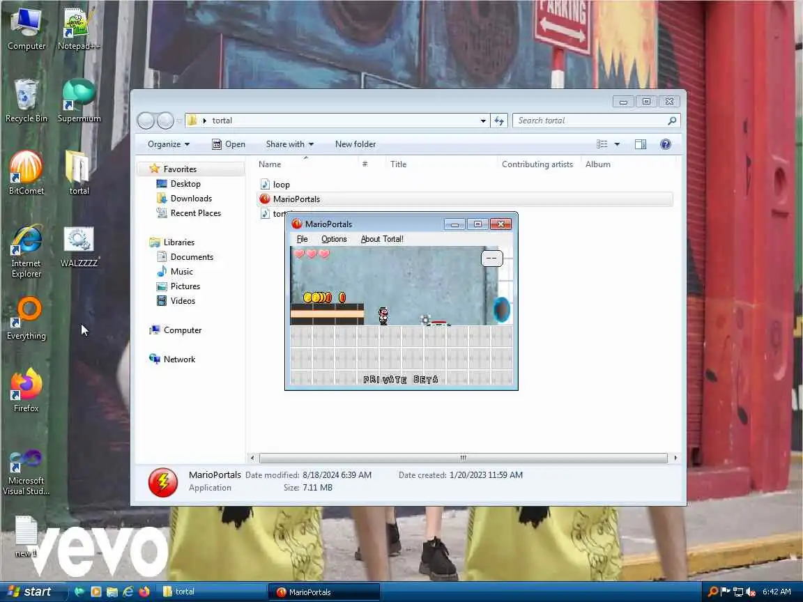Click the coin counter box in MarioPortals
803x602 pixels.
(x=491, y=258)
